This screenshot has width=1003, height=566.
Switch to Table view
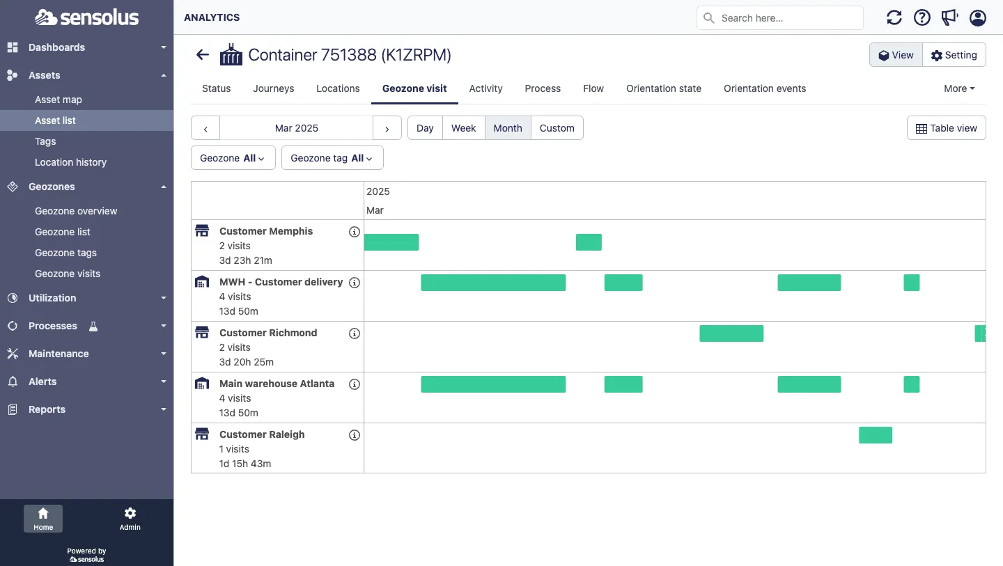[x=946, y=128]
